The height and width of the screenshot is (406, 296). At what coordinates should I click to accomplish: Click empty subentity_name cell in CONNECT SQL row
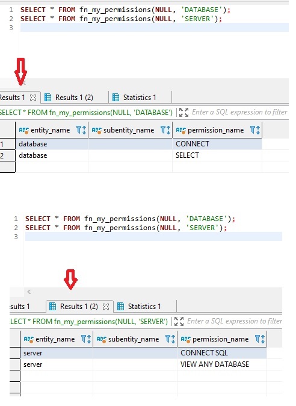pos(135,353)
